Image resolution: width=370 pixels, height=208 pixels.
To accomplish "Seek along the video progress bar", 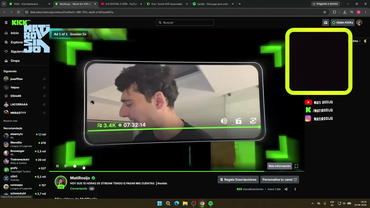I will click(x=177, y=172).
